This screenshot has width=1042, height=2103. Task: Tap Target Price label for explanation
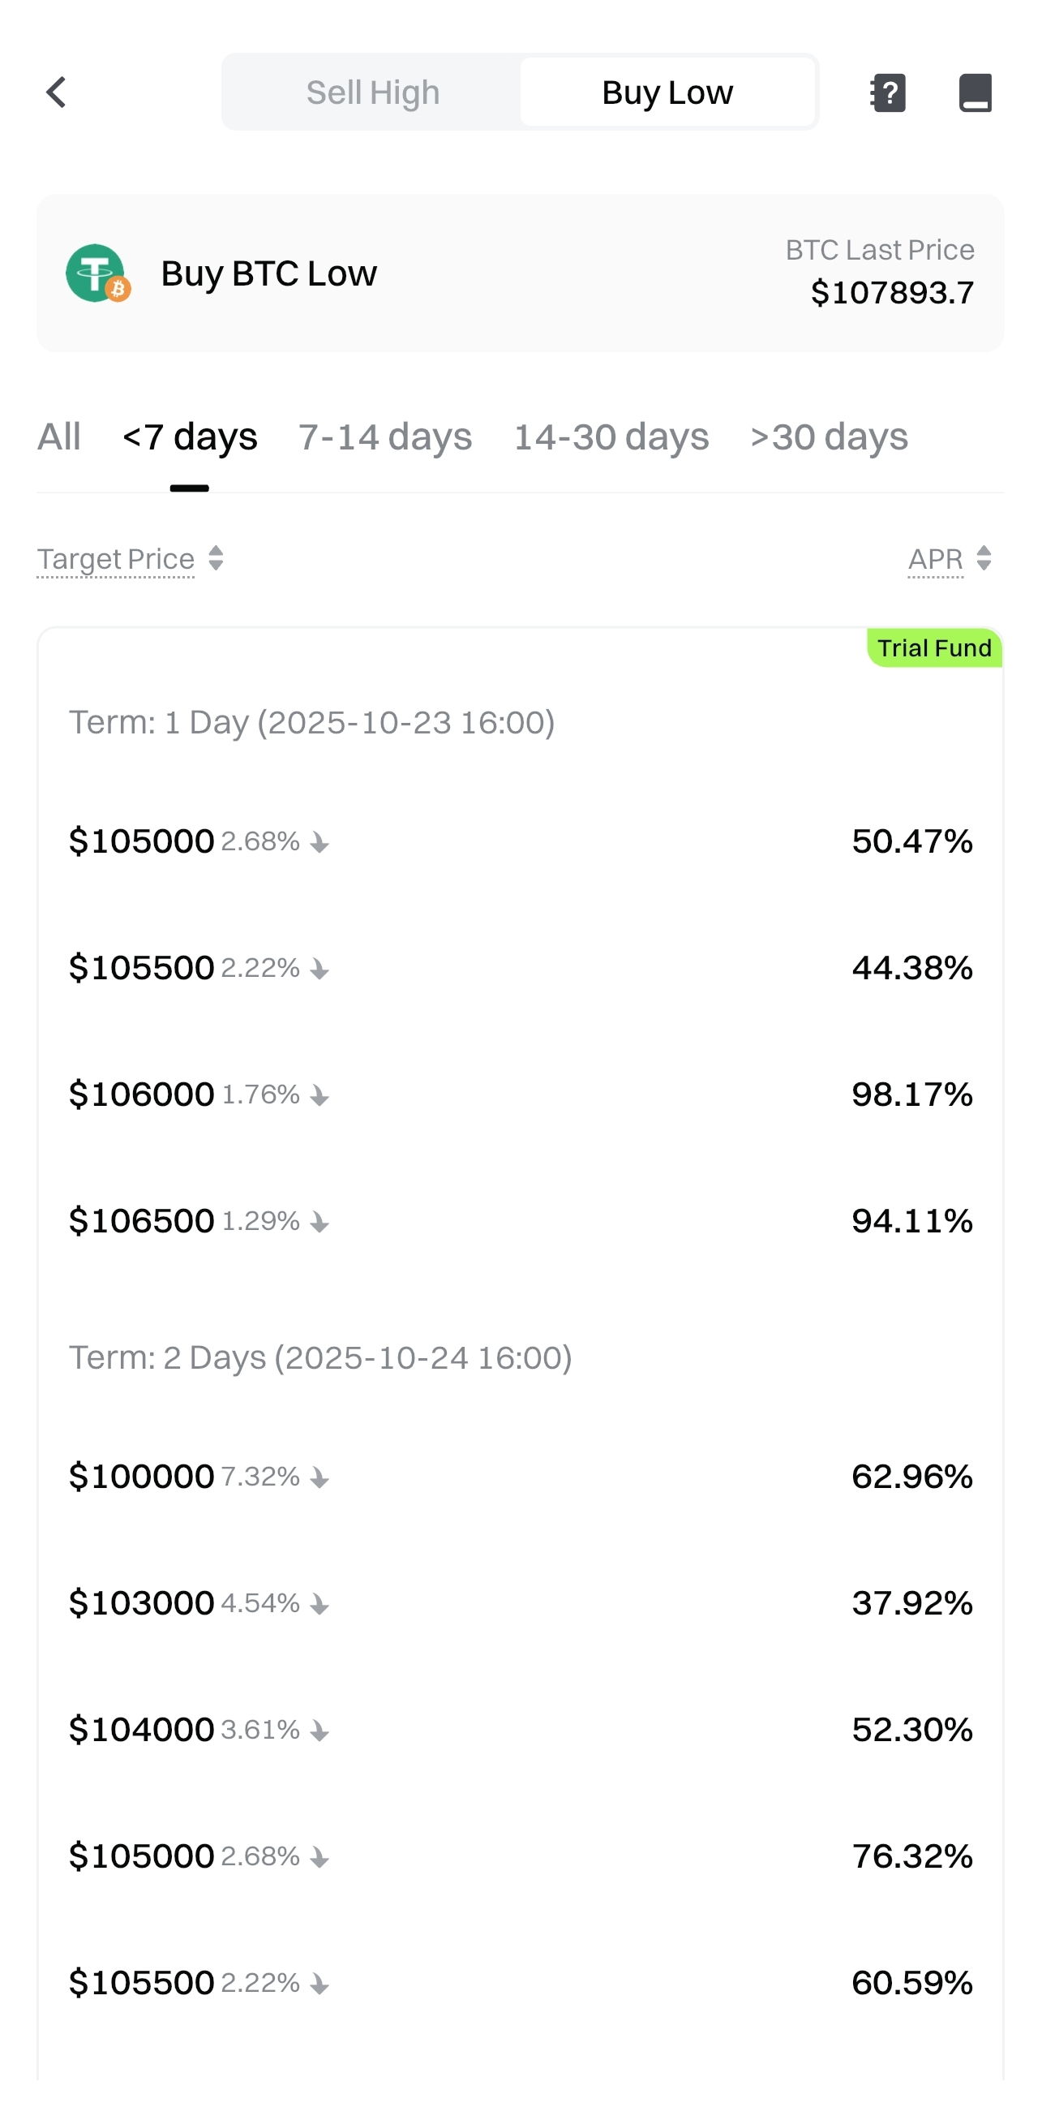point(116,559)
